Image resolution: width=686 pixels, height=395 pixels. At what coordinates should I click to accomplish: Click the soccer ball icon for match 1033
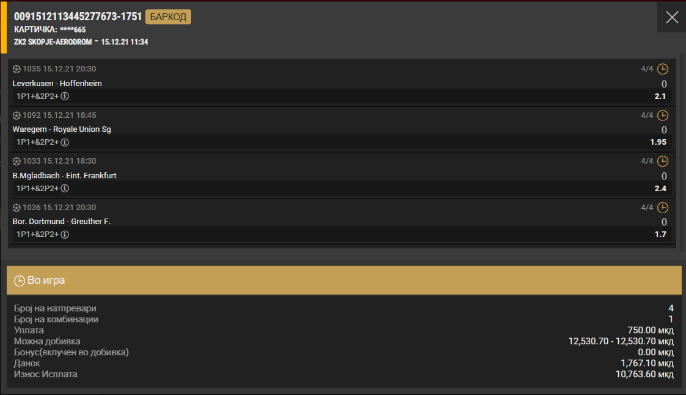(16, 162)
